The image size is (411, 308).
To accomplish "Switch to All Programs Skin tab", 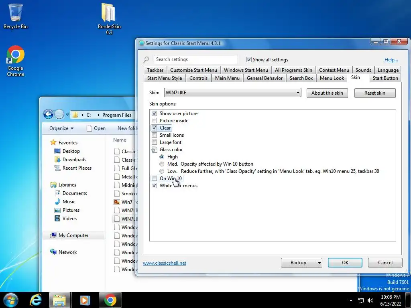I will [x=293, y=70].
